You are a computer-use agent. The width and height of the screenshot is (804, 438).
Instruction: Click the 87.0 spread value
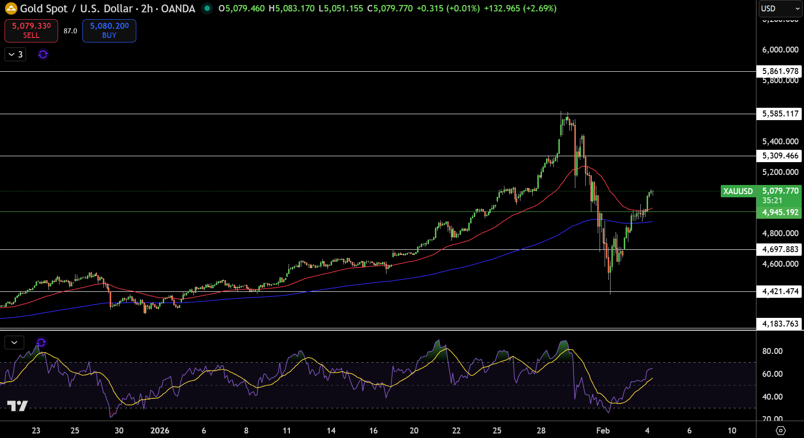[70, 31]
